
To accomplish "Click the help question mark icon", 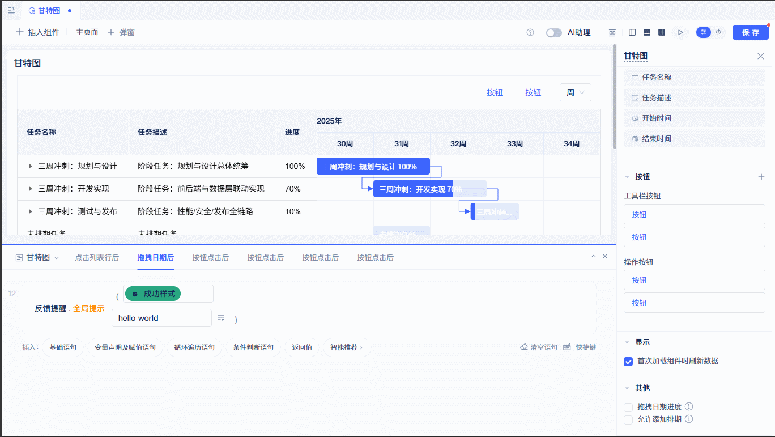I will 530,32.
